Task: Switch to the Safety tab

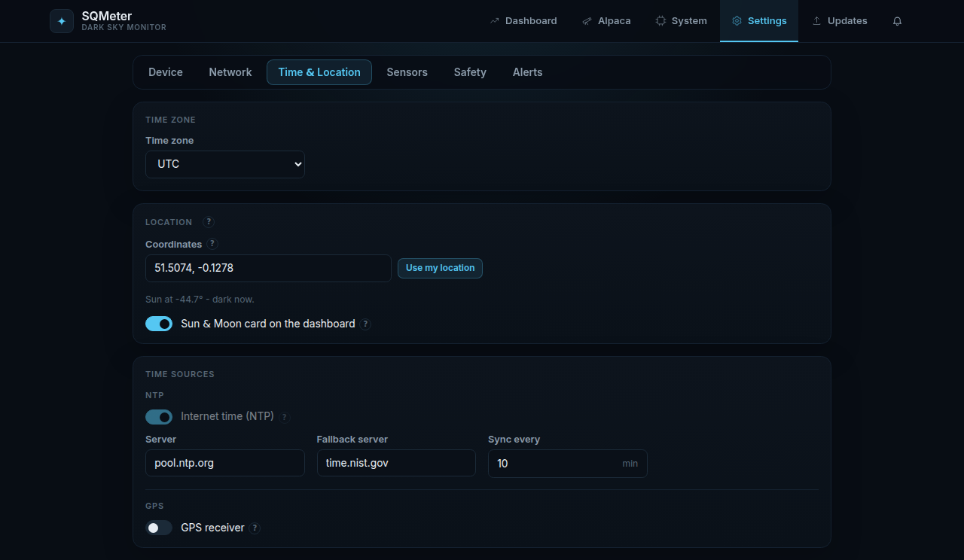Action: [x=470, y=72]
